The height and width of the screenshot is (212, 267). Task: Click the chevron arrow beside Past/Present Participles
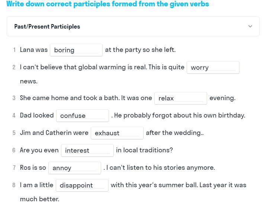click(x=250, y=26)
